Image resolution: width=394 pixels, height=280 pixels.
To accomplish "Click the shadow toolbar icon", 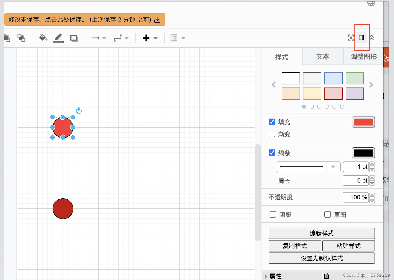I will [x=74, y=38].
